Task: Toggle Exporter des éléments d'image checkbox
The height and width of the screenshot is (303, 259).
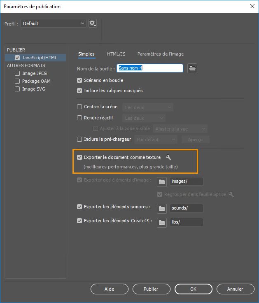Action: click(x=79, y=180)
